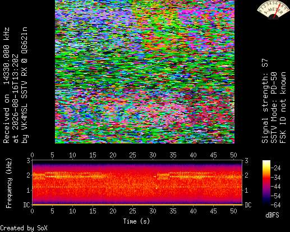The width and height of the screenshot is (290, 232).
Task: Click the dBFS color scale bar
Action: click(266, 183)
